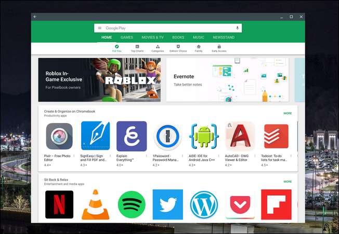Viewport: 339px width, 234px height.
Task: Open Top Charts section
Action: pos(137,49)
